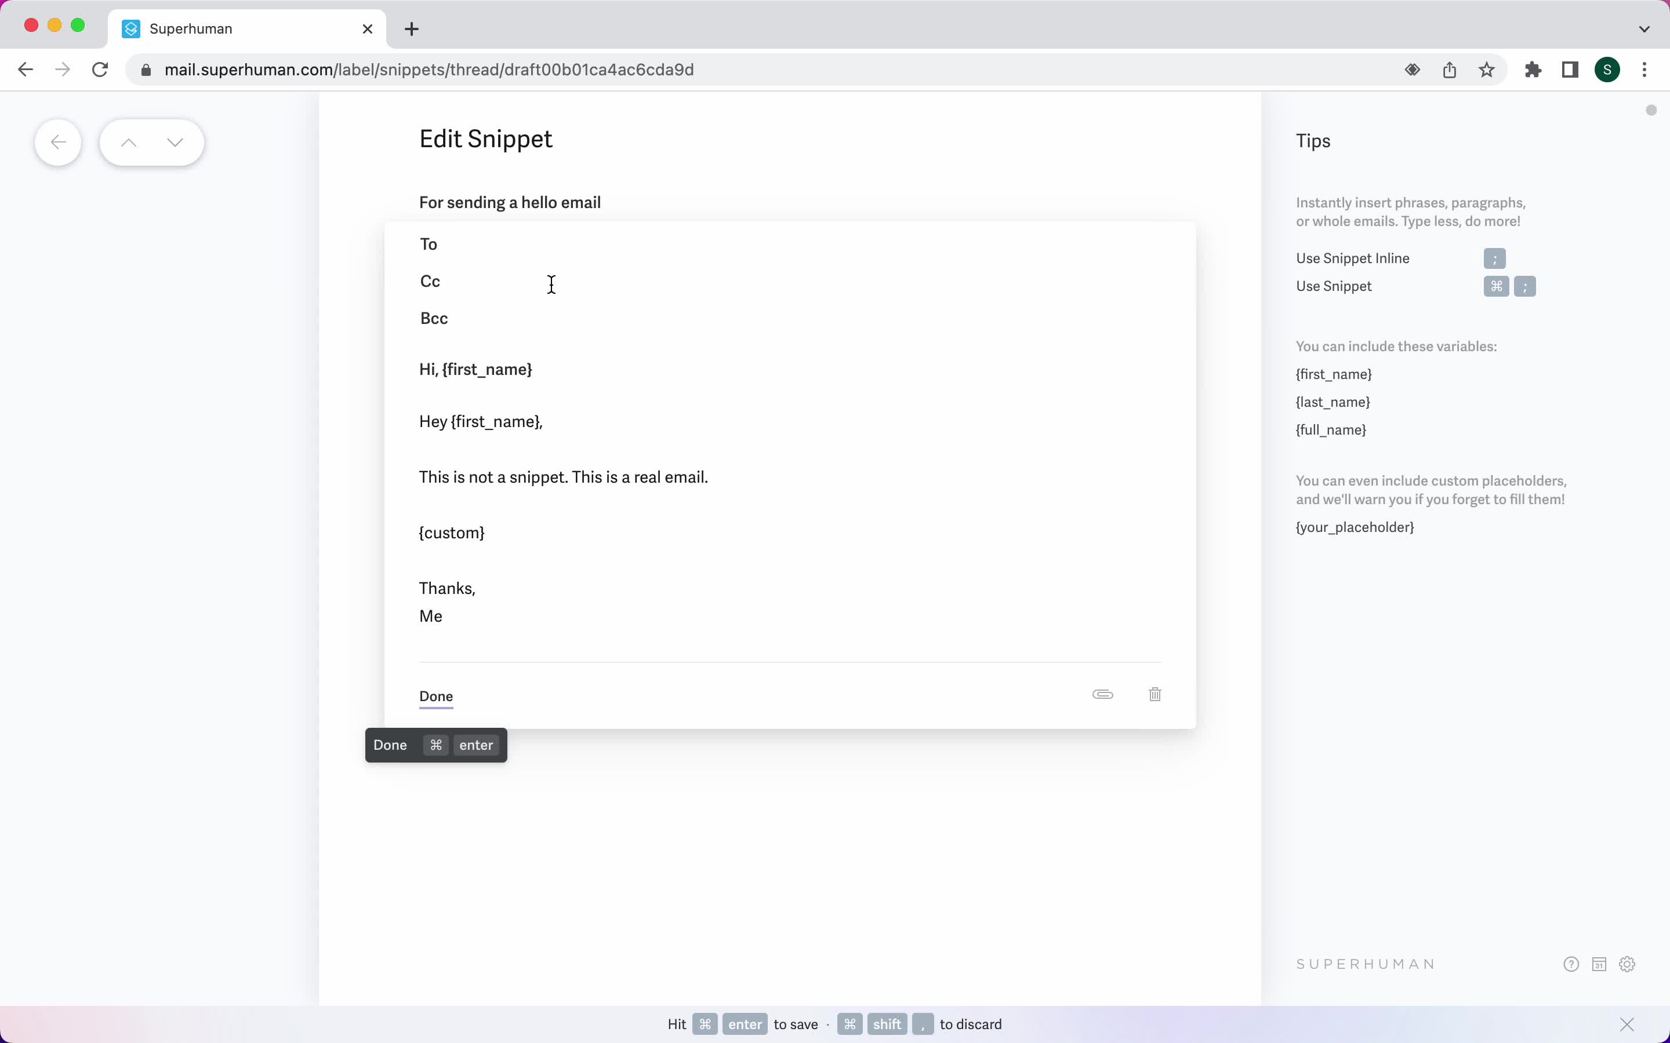Click the back arrow round button
The width and height of the screenshot is (1670, 1043).
(x=58, y=143)
